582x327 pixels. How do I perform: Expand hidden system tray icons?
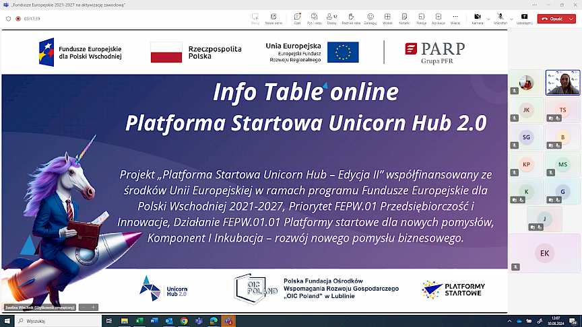(509, 321)
